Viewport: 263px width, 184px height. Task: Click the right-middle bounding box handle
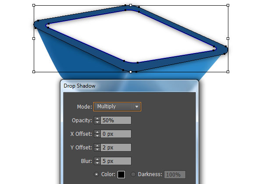[x=228, y=39]
